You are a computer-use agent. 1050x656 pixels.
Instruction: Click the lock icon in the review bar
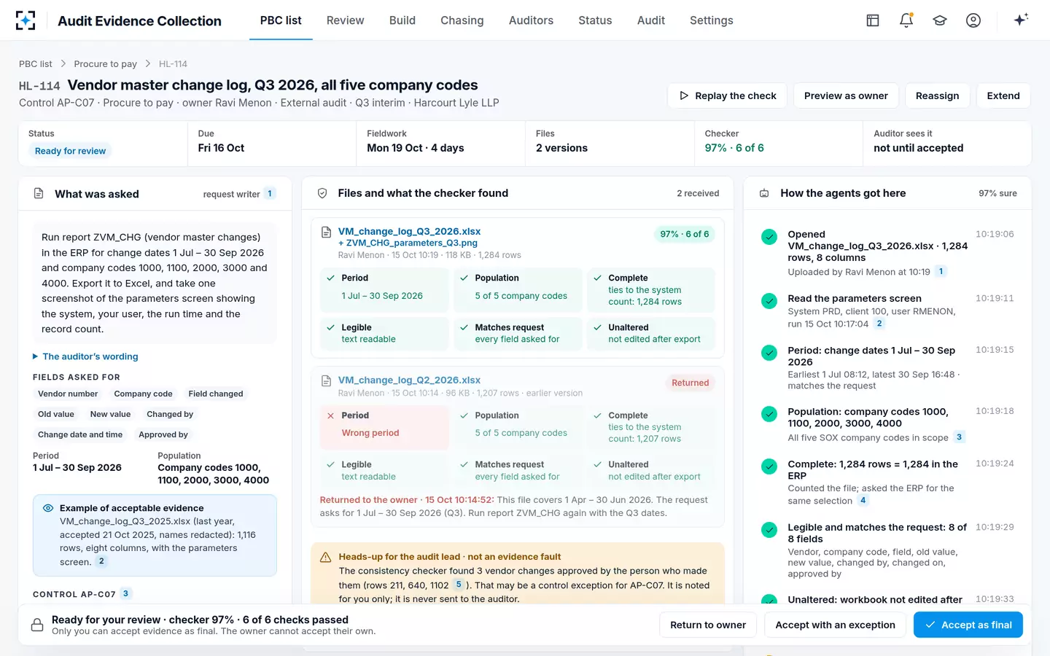pos(37,625)
